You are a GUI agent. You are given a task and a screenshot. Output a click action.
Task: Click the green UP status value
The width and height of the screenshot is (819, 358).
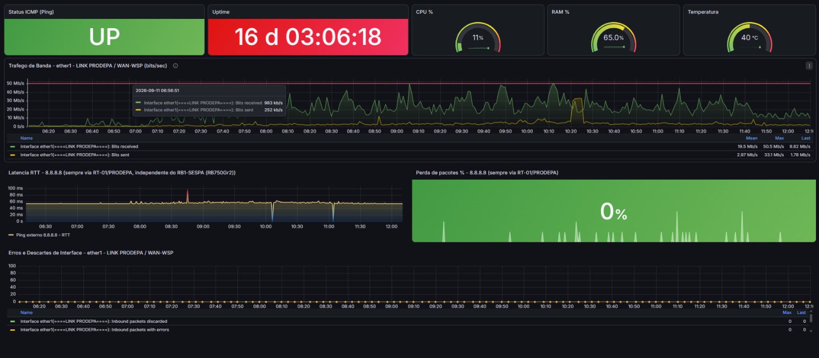(x=104, y=37)
